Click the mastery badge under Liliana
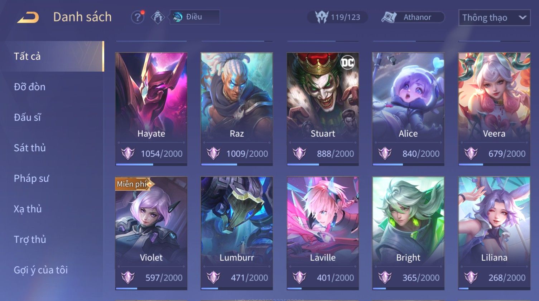This screenshot has height=301, width=539. [x=471, y=277]
